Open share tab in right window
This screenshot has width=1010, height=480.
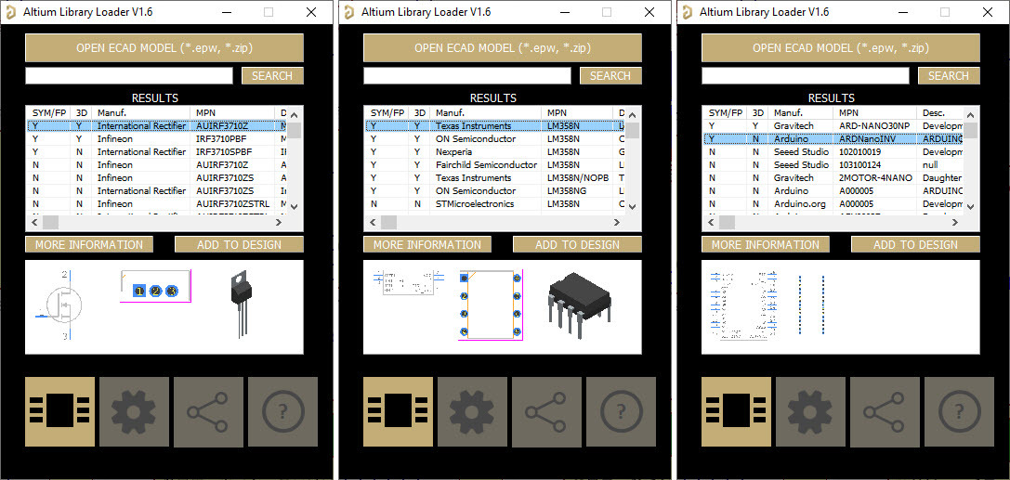[885, 412]
